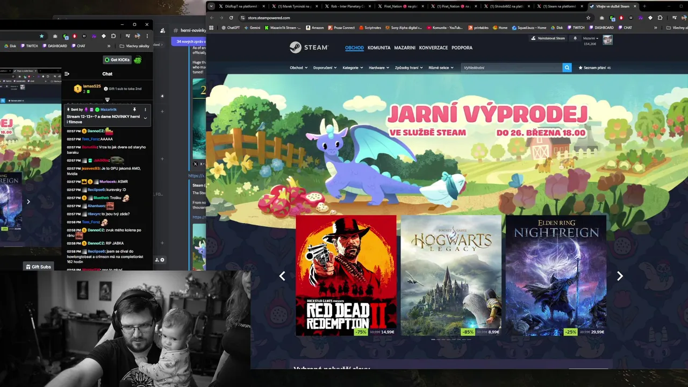Click the frog avatar next to Get KICKs
Screen dimensions: 688x387
pyautogui.click(x=138, y=60)
